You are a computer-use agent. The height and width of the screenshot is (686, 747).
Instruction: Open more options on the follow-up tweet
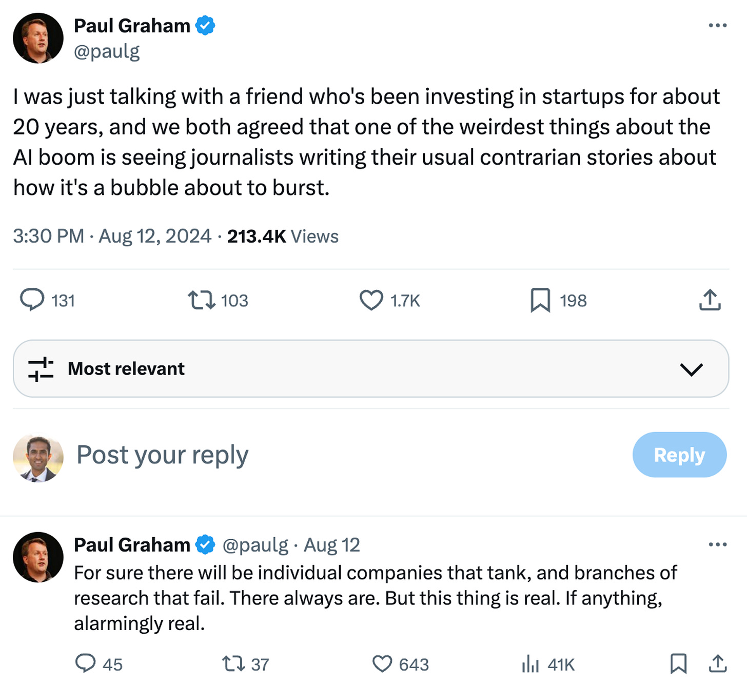point(717,544)
